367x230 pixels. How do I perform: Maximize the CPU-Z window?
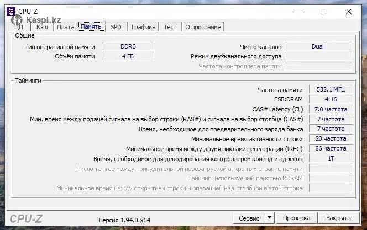(323, 11)
